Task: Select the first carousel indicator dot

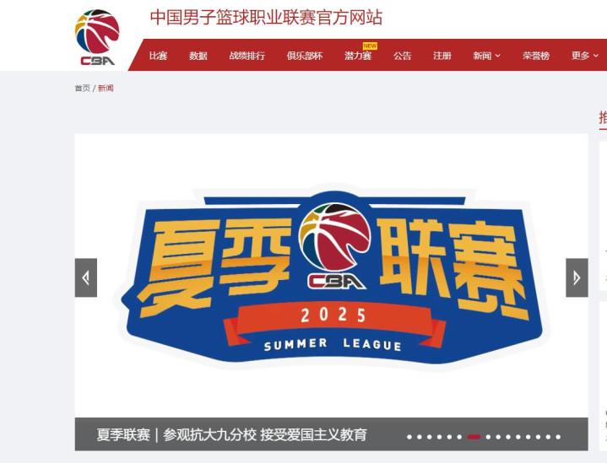Action: pos(409,437)
